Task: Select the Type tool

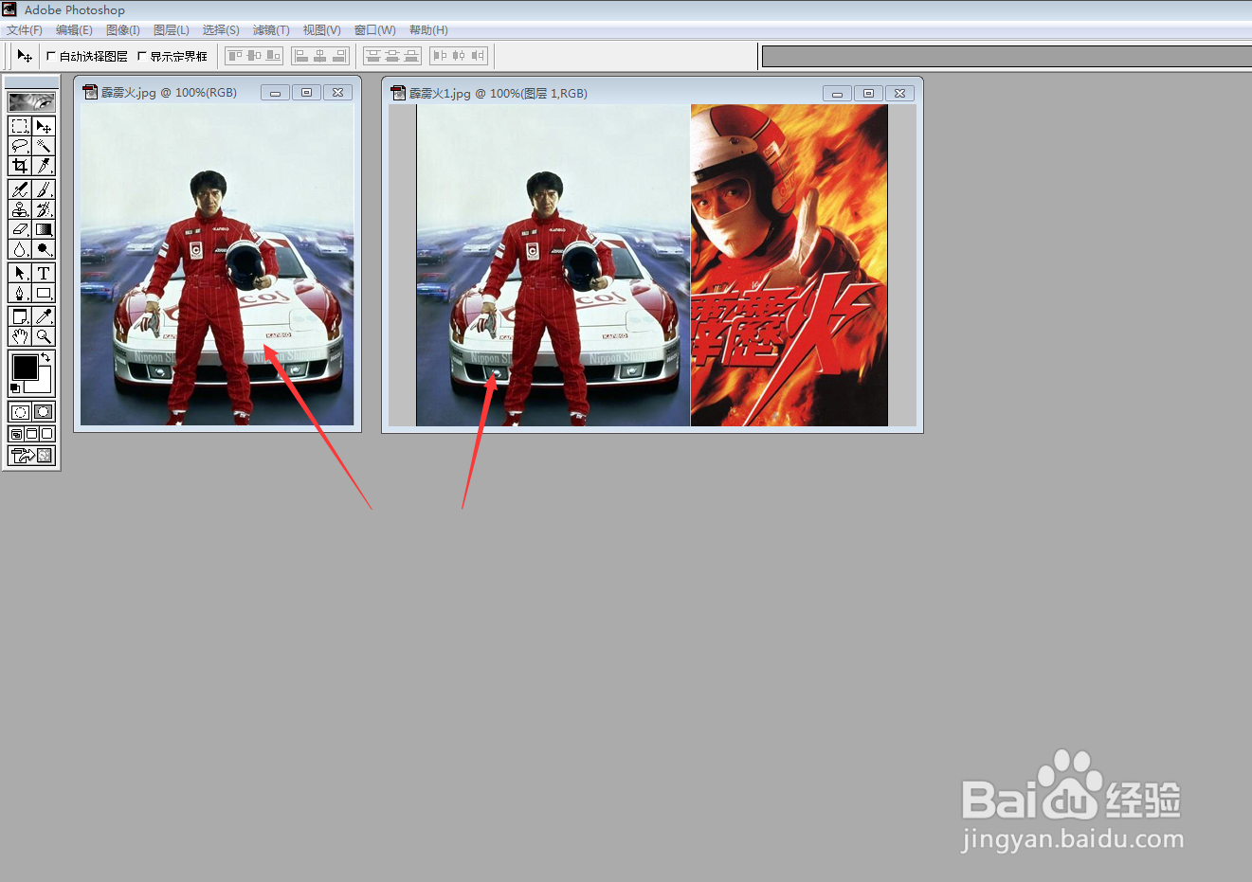Action: 44,273
